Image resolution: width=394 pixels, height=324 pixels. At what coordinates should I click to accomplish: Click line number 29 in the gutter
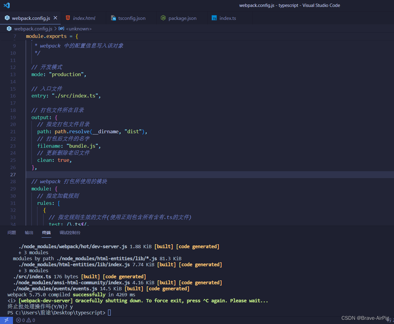click(x=13, y=189)
